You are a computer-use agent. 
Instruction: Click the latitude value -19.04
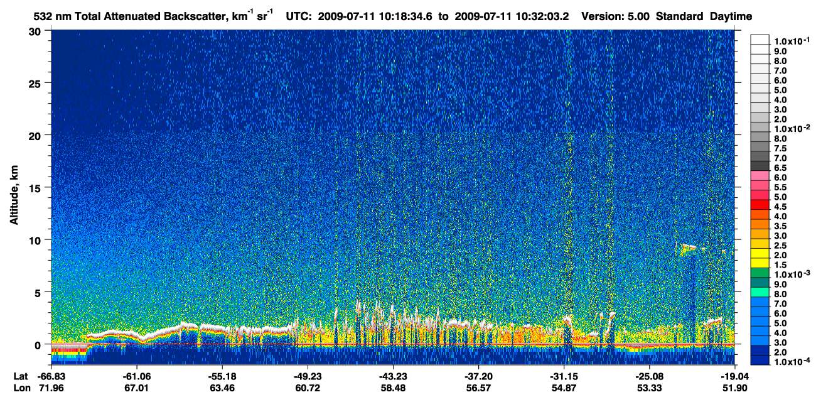point(734,376)
